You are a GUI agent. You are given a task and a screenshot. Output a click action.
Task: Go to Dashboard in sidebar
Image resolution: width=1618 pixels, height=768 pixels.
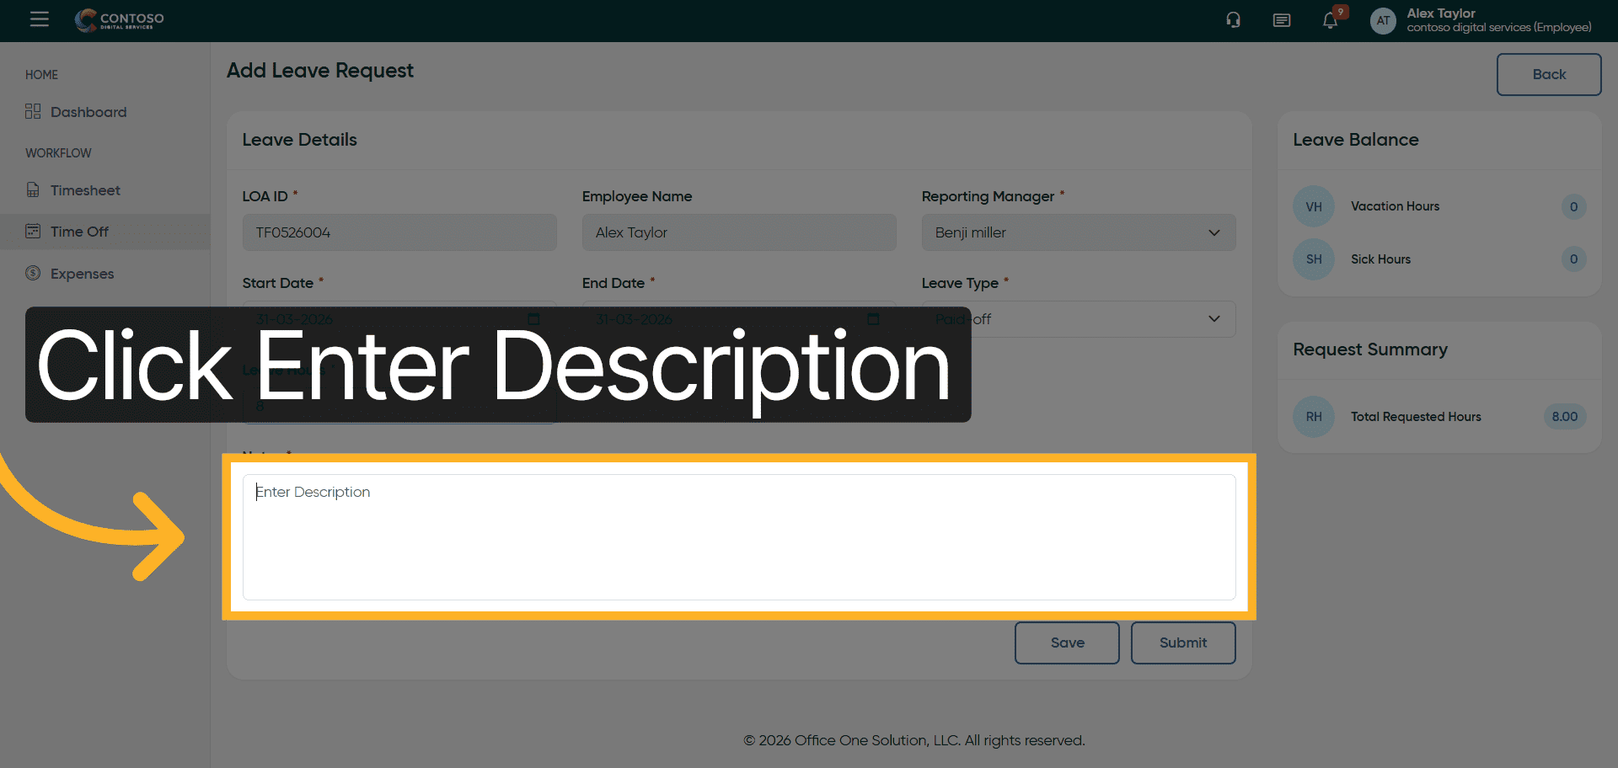click(88, 112)
